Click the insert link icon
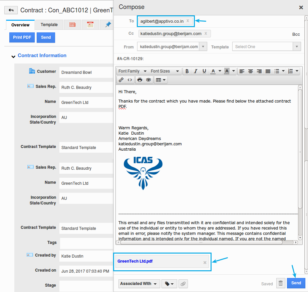 point(121,80)
